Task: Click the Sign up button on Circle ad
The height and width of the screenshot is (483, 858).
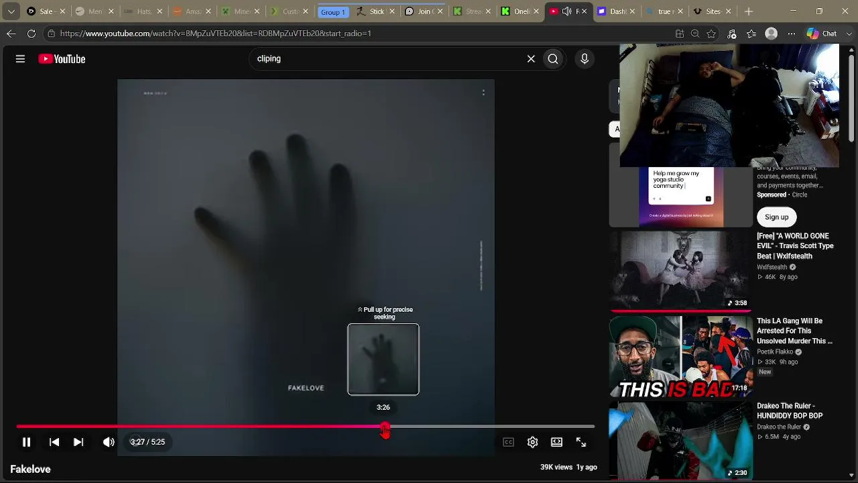Action: (777, 217)
